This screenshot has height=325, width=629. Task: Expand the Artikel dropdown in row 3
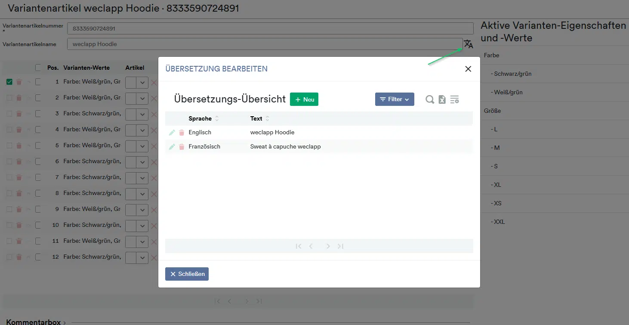point(142,114)
